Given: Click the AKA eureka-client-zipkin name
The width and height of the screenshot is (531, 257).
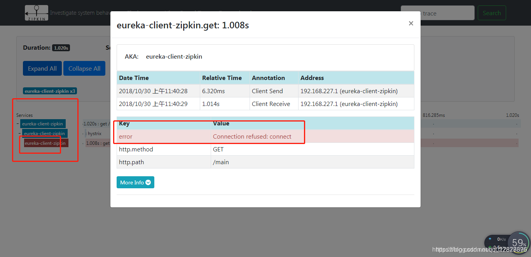Looking at the screenshot, I should [x=174, y=57].
